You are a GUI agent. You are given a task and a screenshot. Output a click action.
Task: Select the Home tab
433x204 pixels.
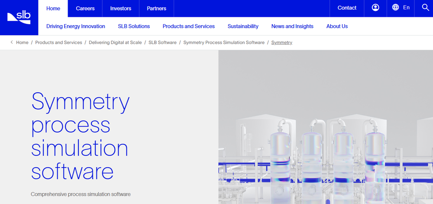click(53, 8)
